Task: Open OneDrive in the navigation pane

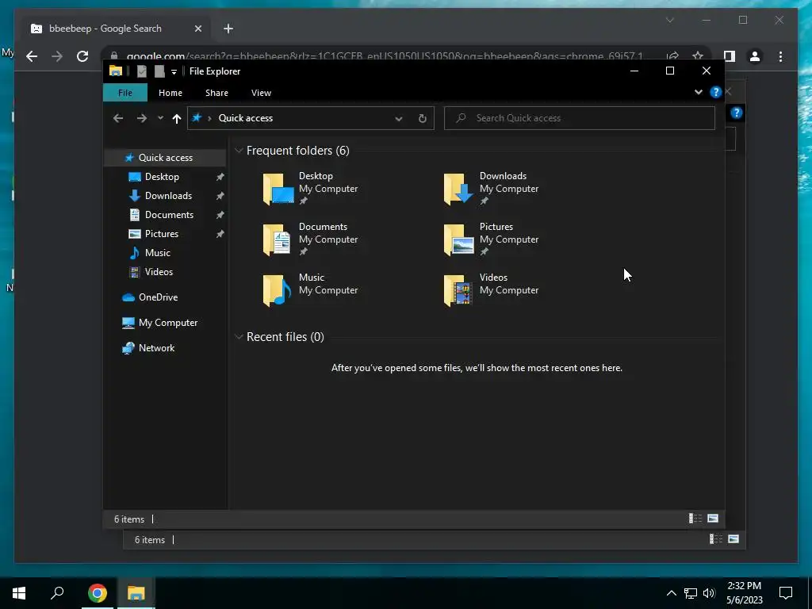Action: pyautogui.click(x=158, y=297)
